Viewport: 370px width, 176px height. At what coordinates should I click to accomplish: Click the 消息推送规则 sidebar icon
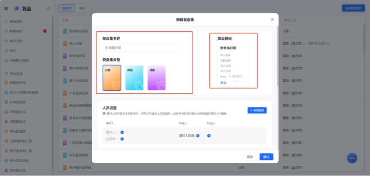(6, 60)
